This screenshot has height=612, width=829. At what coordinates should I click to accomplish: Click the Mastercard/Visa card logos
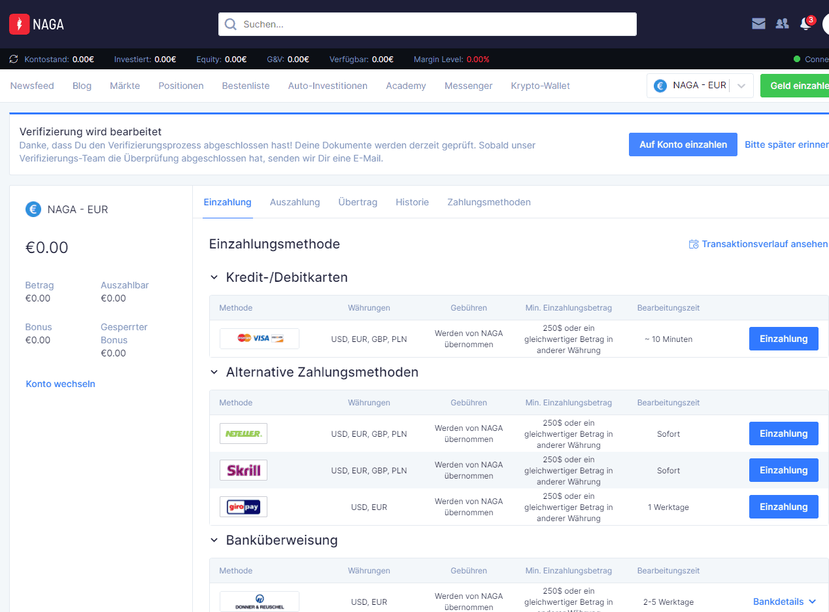click(x=260, y=339)
